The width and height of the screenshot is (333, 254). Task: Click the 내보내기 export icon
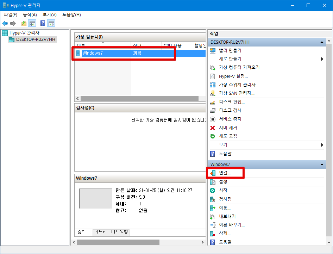coord(213,216)
